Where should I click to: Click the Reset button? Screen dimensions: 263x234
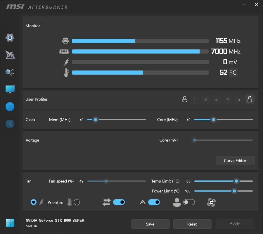pos(193,224)
